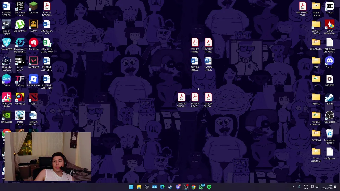Show hidden system tray icons

[294, 187]
